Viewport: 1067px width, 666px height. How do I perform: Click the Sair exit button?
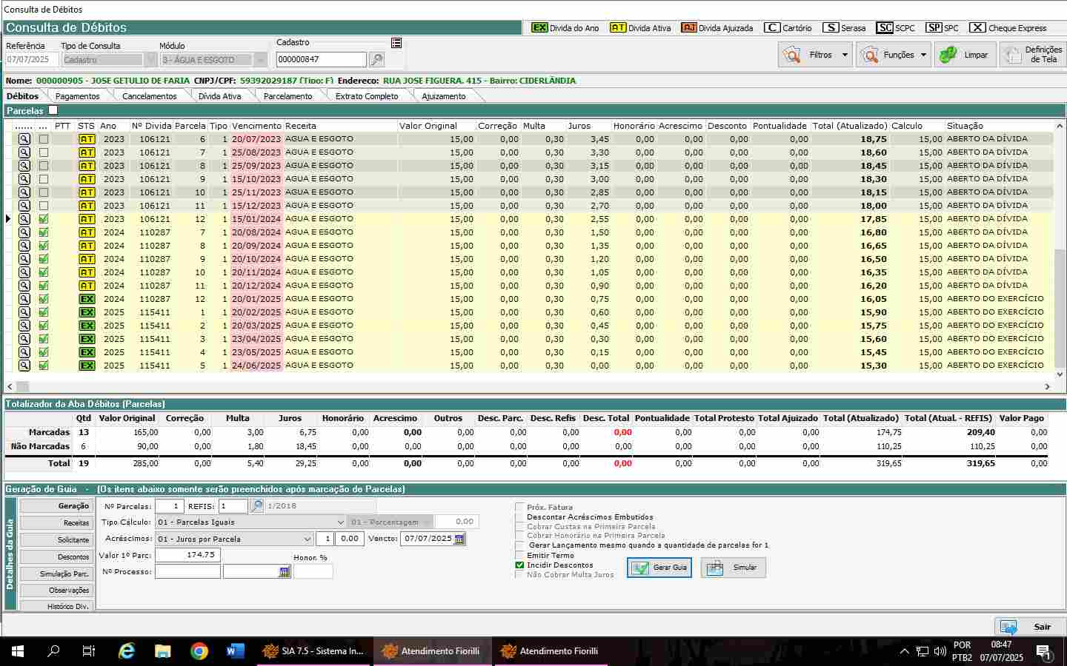click(1030, 627)
